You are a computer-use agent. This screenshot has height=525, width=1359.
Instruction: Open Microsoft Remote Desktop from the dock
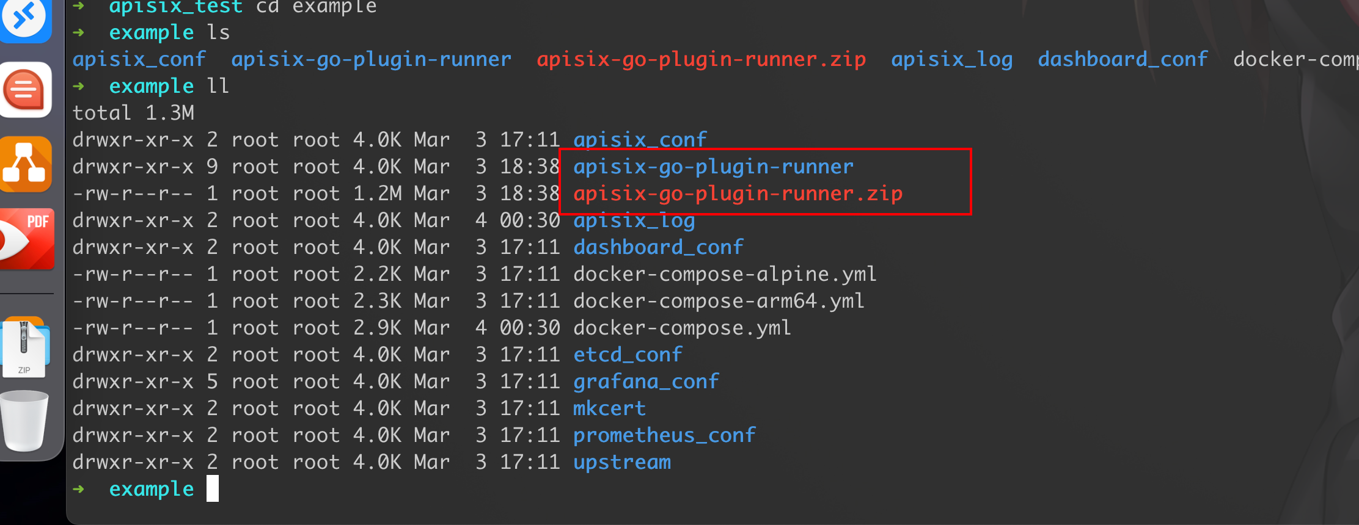point(26,18)
